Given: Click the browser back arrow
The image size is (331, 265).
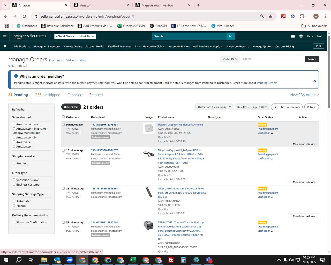Looking at the screenshot, I should coord(6,16).
